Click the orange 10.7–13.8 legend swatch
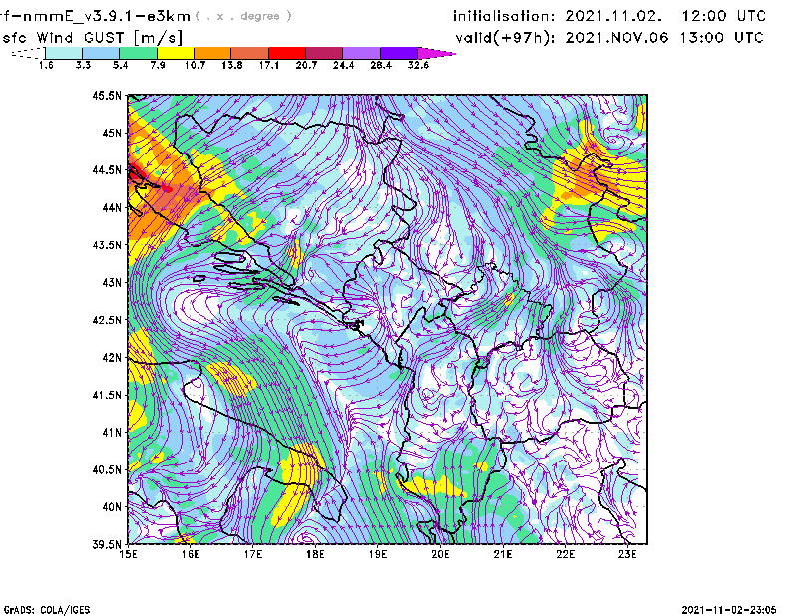 (x=212, y=53)
